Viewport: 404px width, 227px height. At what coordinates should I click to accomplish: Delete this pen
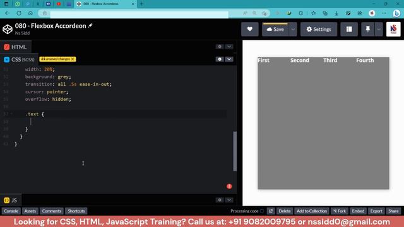[x=285, y=211]
